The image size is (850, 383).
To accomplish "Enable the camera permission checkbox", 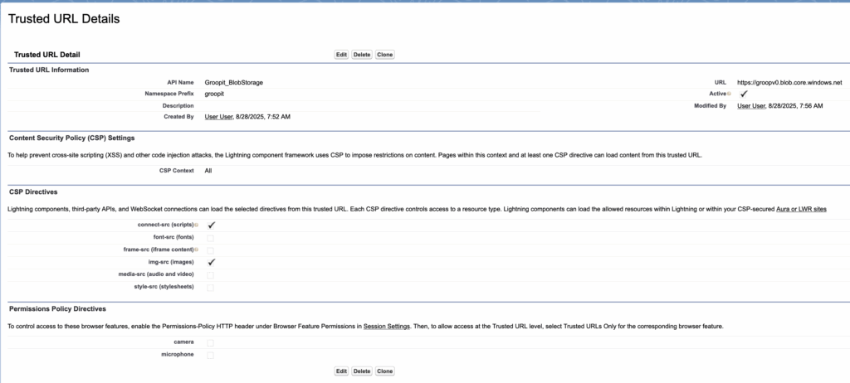I will tap(210, 342).
